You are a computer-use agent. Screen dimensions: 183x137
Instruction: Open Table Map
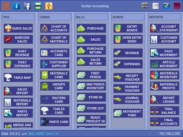tap(18, 77)
